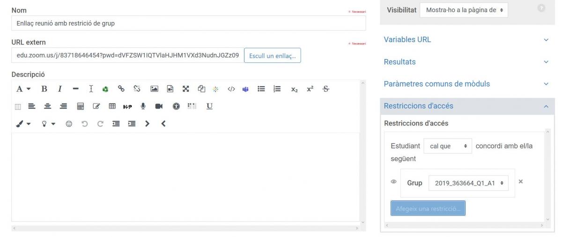Toggle bold formatting in description editor
Screen dimensions: 562x237
(44, 89)
